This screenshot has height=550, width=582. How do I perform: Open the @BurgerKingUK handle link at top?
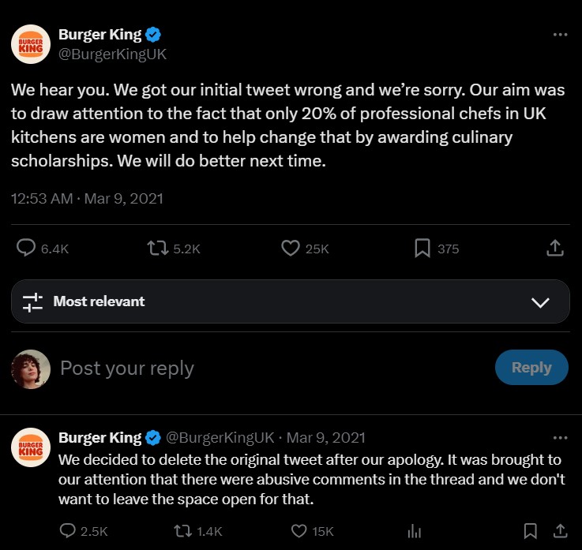[x=112, y=54]
